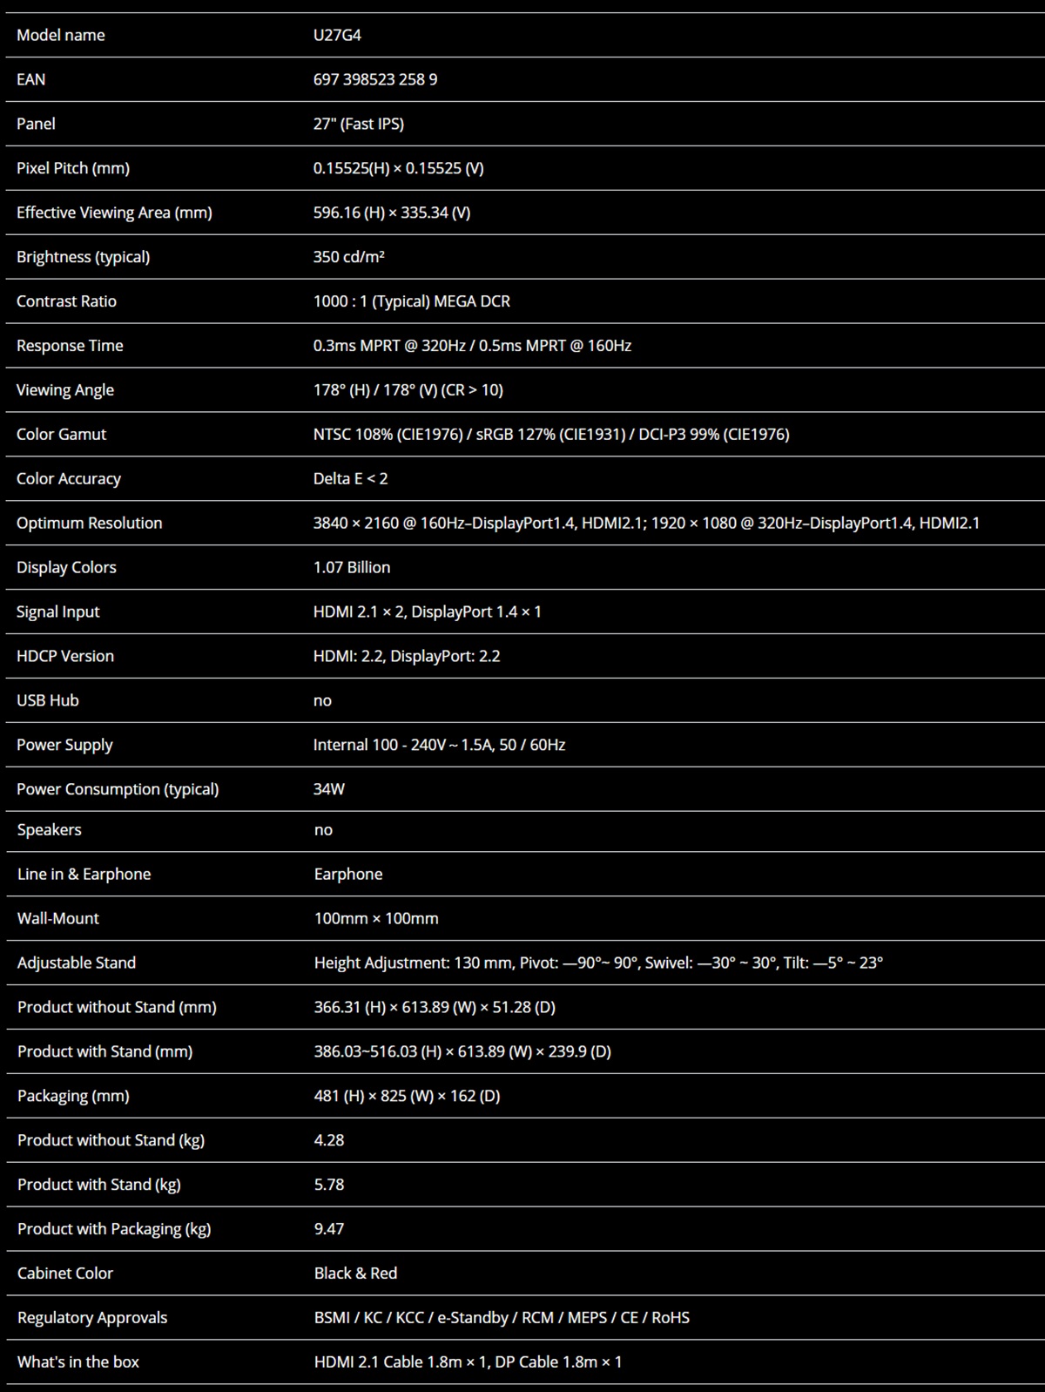Click the 1.07 Billion display colors value
1045x1392 pixels.
(352, 568)
